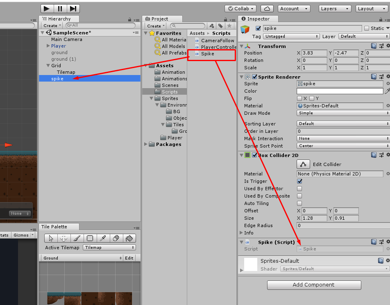Select the Paint Bucket fill tool

coord(129,238)
